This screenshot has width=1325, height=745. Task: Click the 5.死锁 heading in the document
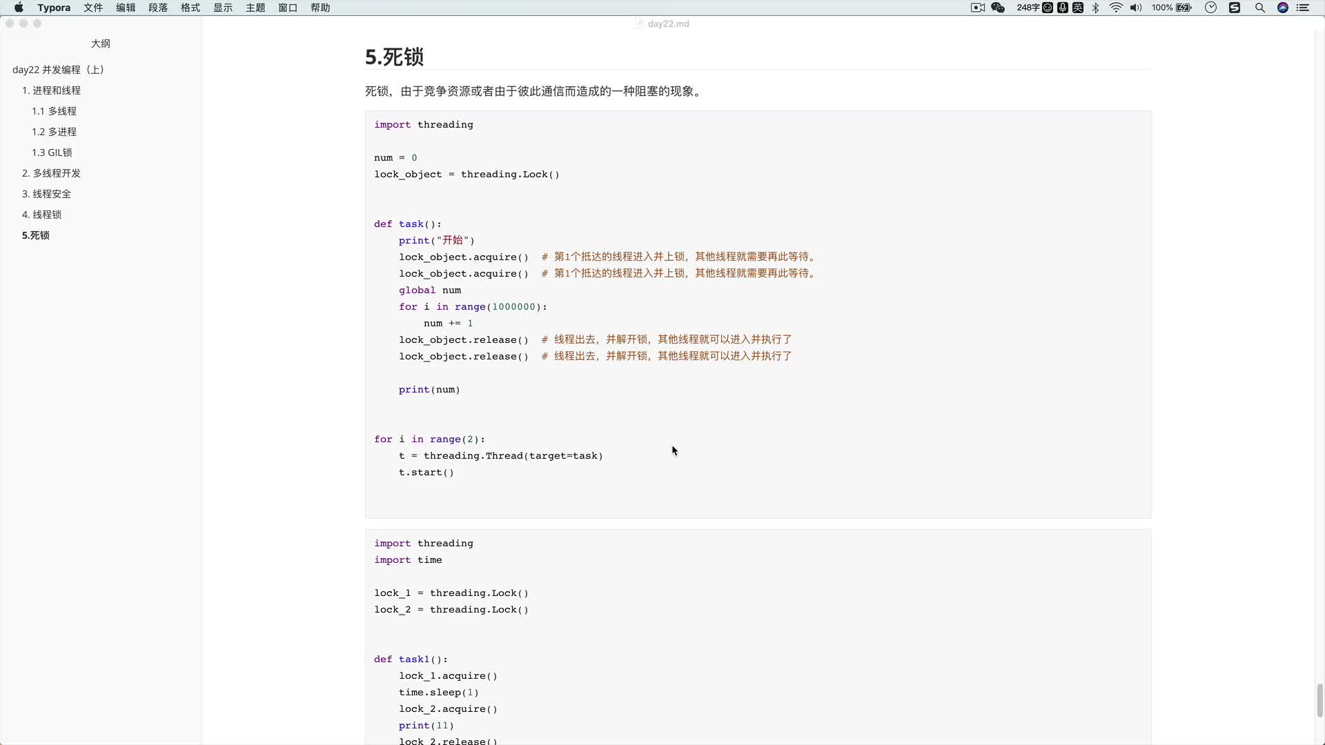pos(394,57)
